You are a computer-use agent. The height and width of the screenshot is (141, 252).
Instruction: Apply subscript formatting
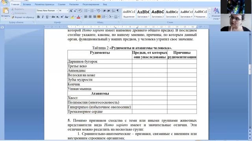click(x=57, y=17)
